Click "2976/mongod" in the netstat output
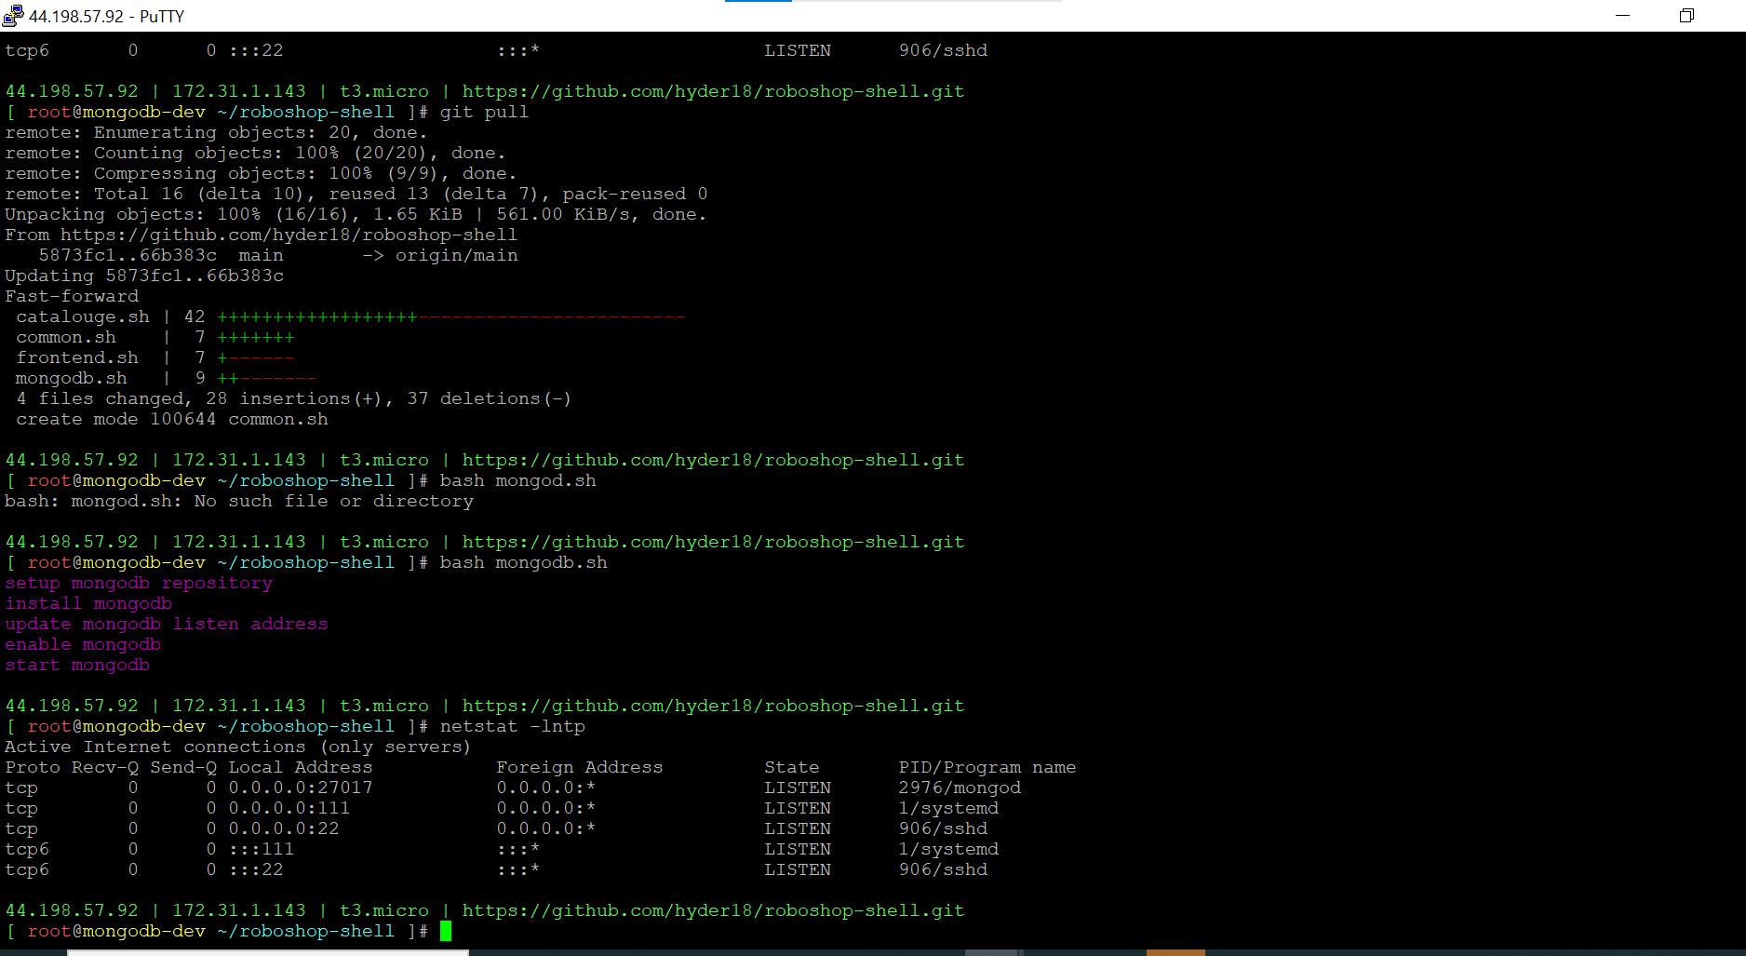This screenshot has height=956, width=1746. [960, 788]
